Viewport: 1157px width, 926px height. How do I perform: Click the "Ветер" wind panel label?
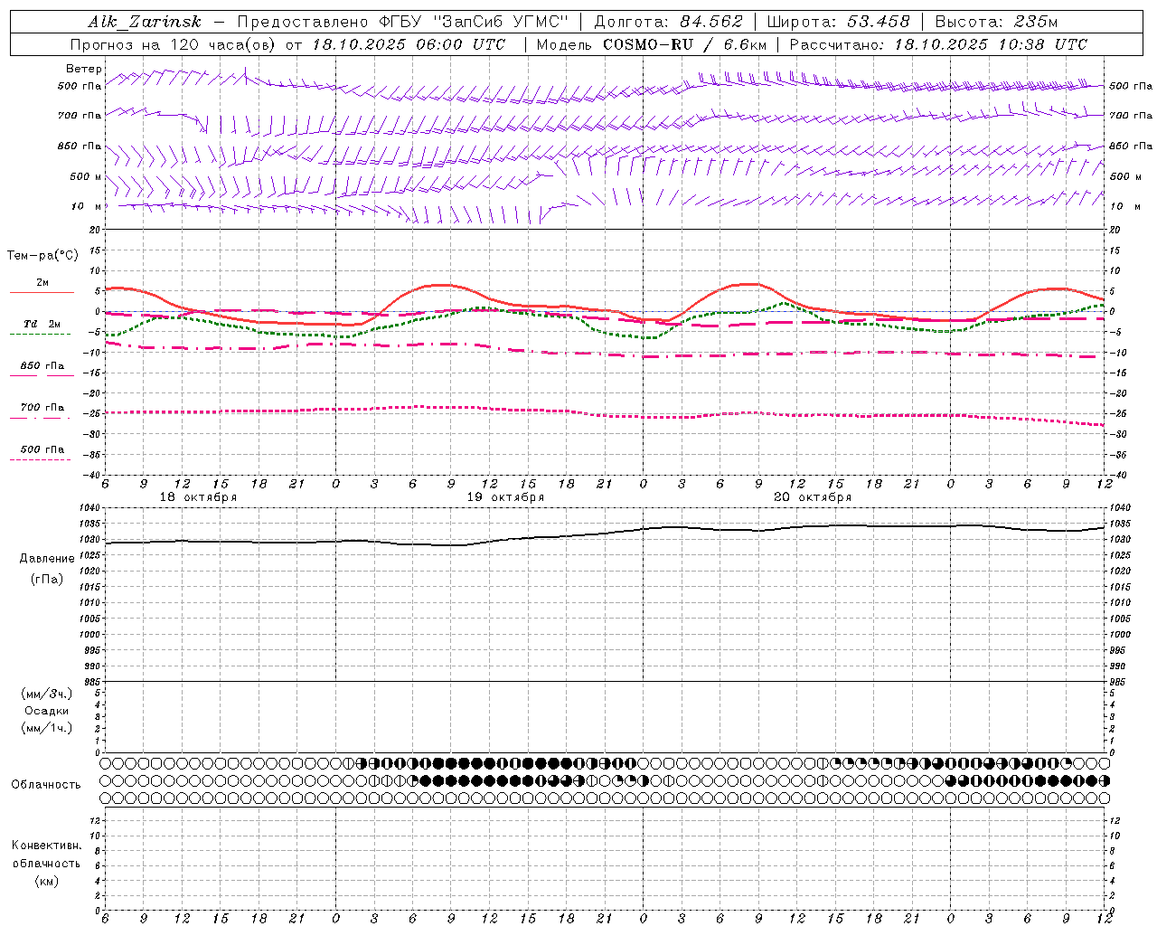[83, 69]
